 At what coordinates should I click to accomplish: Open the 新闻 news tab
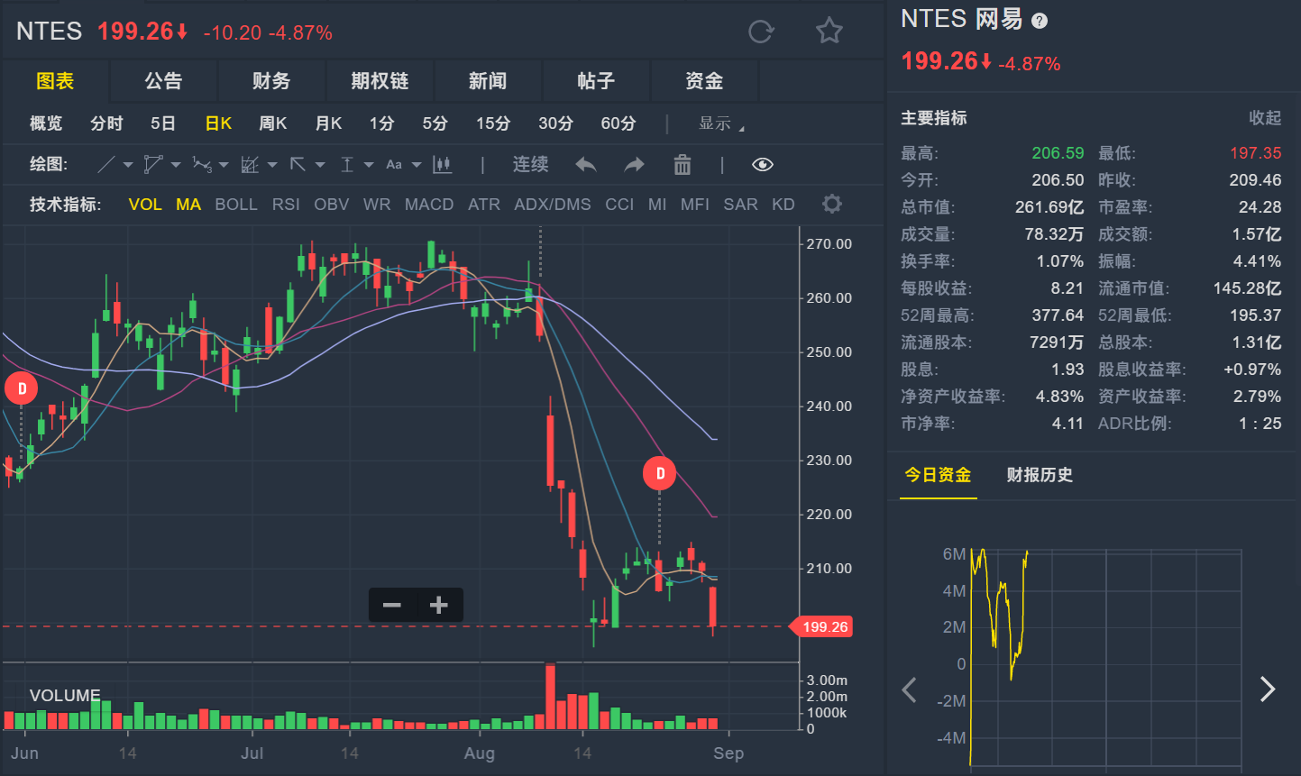(x=488, y=81)
